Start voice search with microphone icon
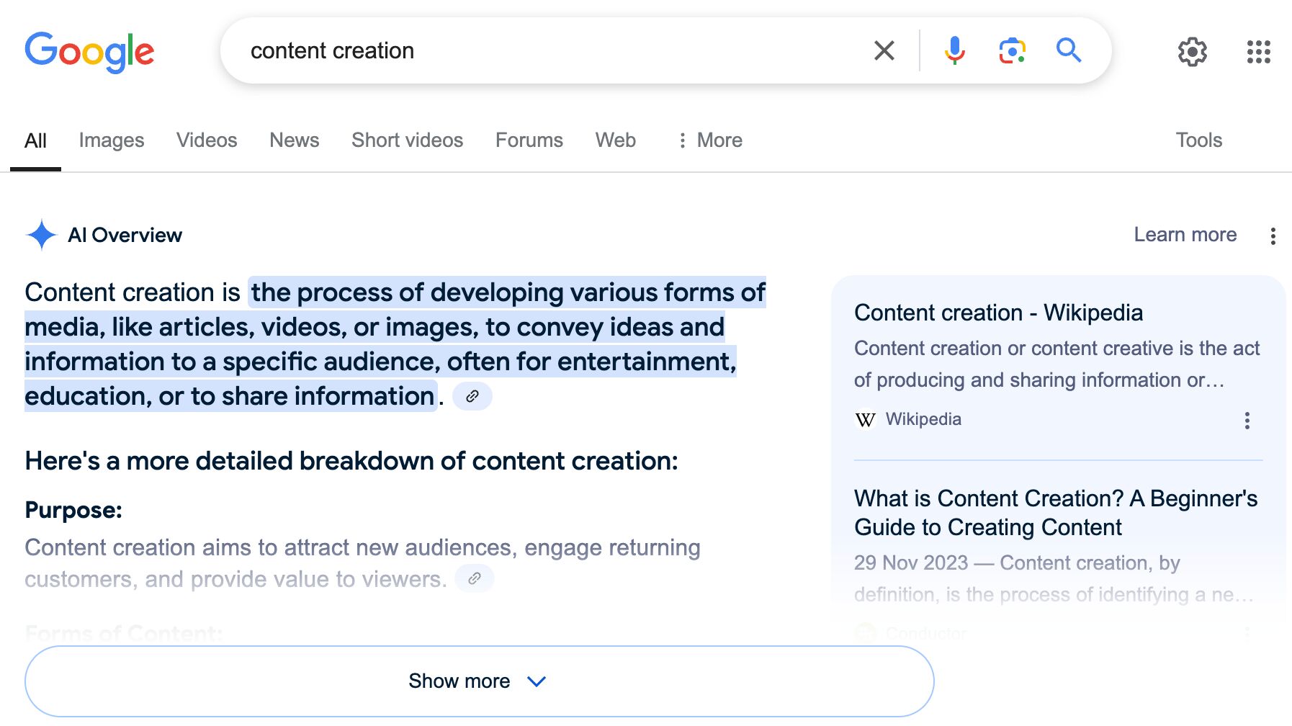1292x726 pixels. point(954,51)
